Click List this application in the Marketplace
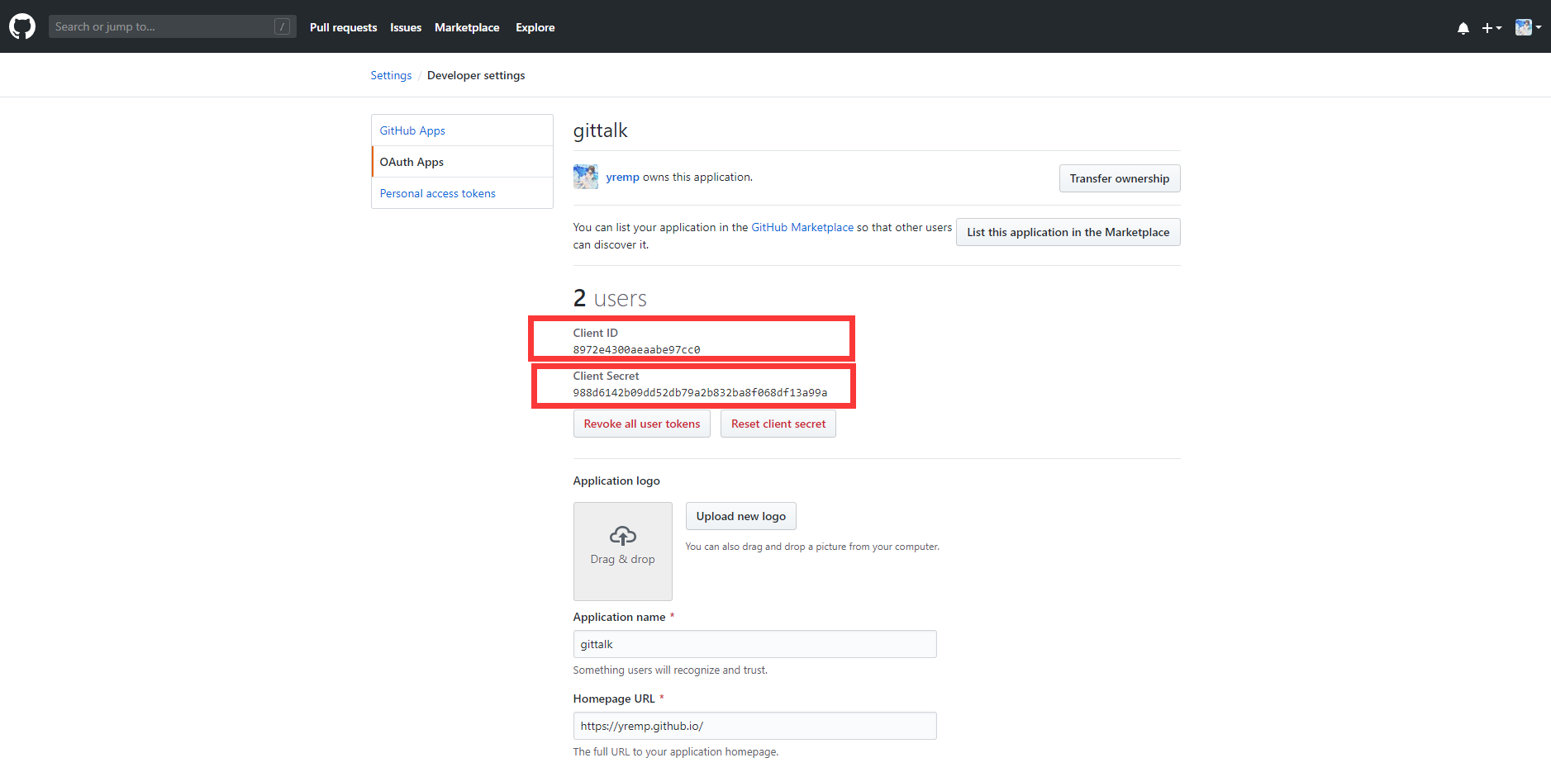 click(1068, 232)
